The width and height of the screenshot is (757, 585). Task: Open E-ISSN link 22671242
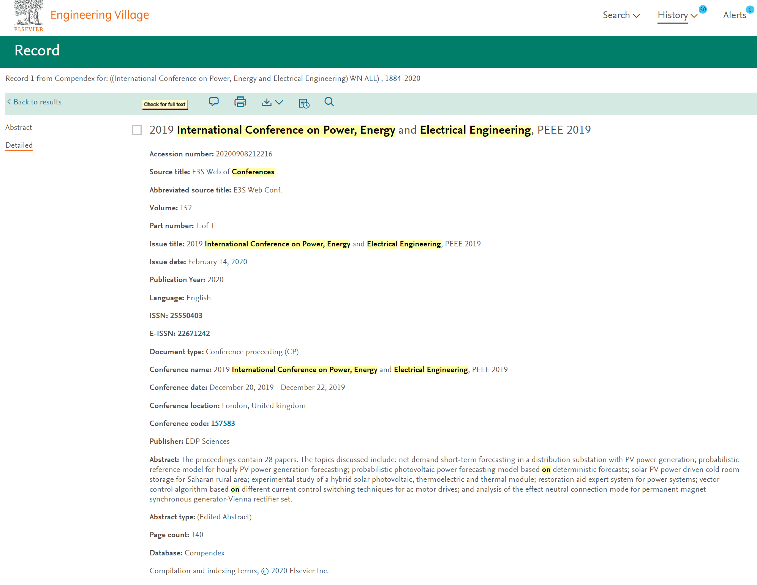click(193, 333)
